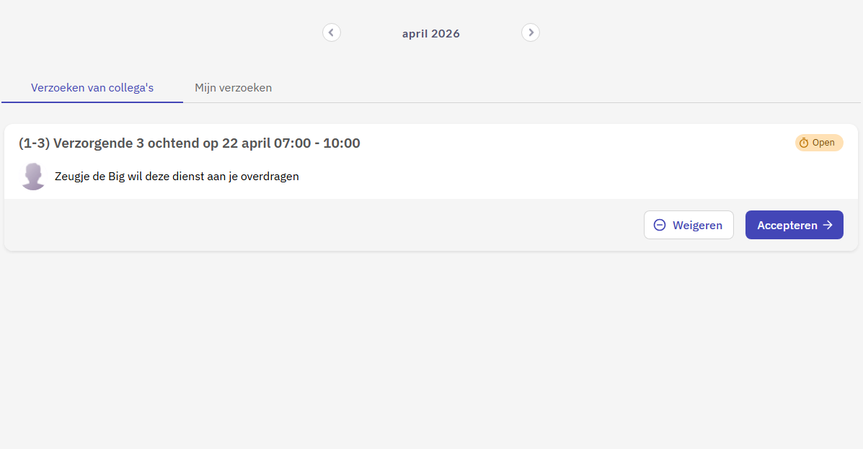Open the Verzoeken van collega's tab
Image resolution: width=863 pixels, height=449 pixels.
point(92,88)
